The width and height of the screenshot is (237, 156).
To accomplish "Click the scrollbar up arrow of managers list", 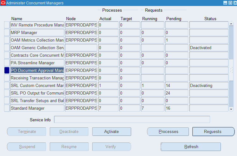I will click(x=231, y=24).
